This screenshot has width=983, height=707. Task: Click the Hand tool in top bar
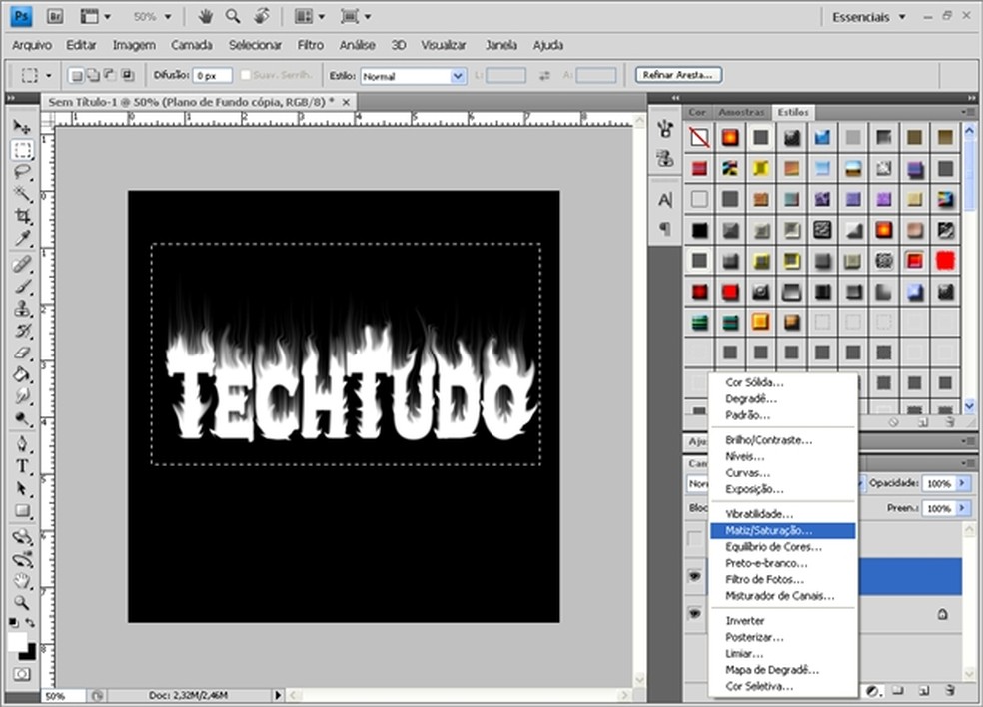(206, 17)
